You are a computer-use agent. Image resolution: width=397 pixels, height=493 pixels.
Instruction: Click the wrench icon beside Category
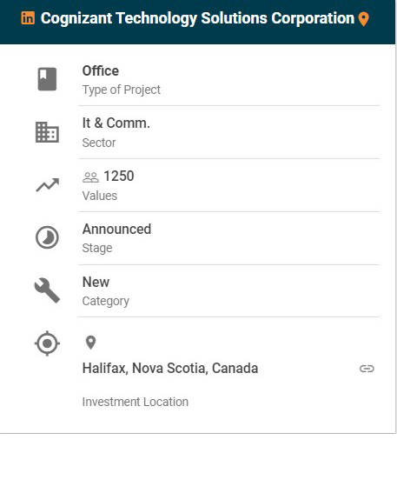(x=47, y=290)
